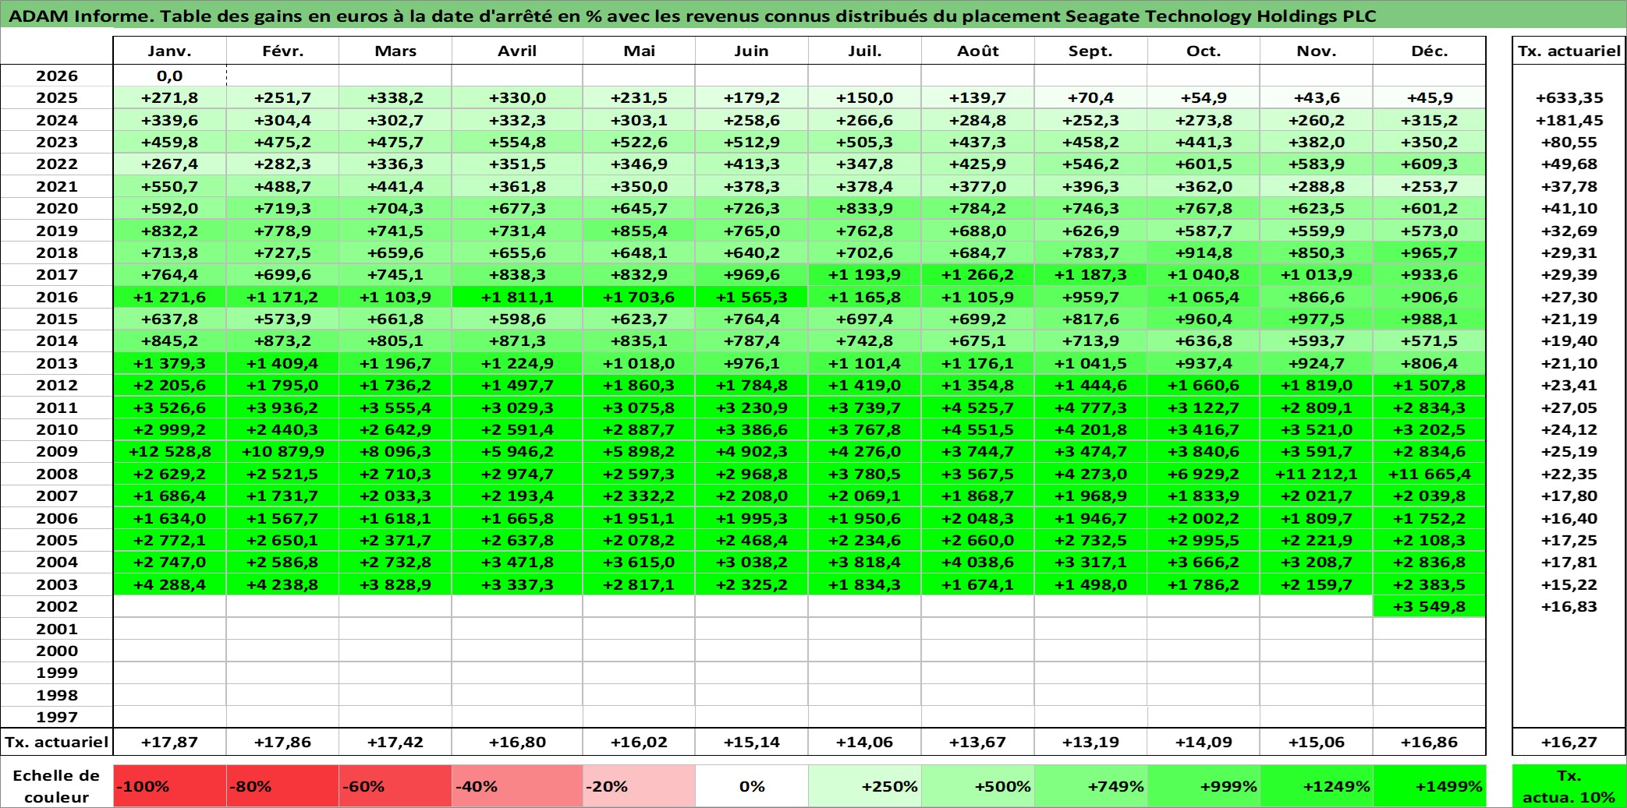Click the Déc. column header
The width and height of the screenshot is (1627, 808).
(1430, 51)
